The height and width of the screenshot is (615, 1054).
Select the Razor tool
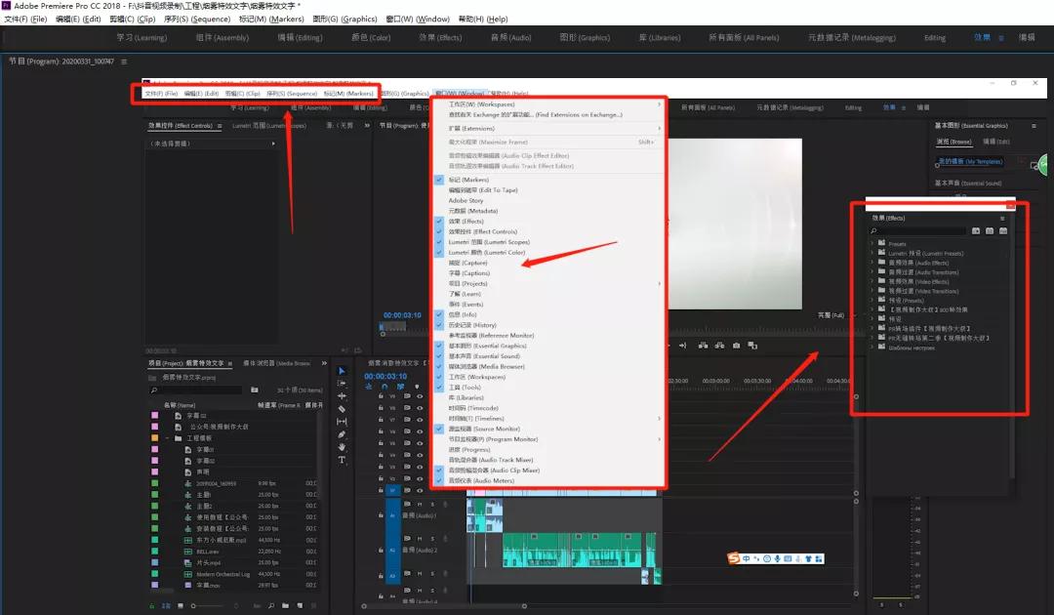(x=342, y=409)
